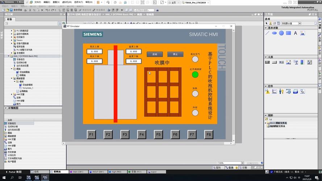Select the Alarm view control icon
Image resolution: width=322 pixels, height=181 pixels.
pyautogui.click(x=268, y=92)
